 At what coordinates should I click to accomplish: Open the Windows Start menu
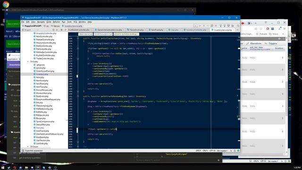[3, 168]
